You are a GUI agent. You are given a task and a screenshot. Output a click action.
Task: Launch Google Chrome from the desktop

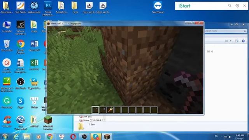pyautogui.click(x=21, y=47)
